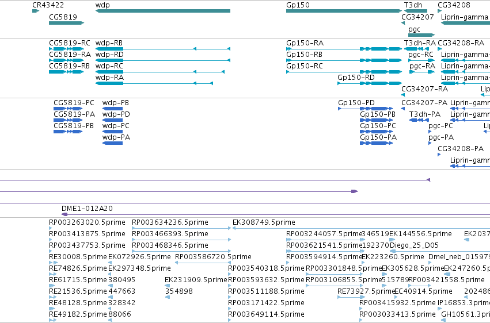Select protein T3dh-PA
This screenshot has width=490, height=323.
click(419, 120)
